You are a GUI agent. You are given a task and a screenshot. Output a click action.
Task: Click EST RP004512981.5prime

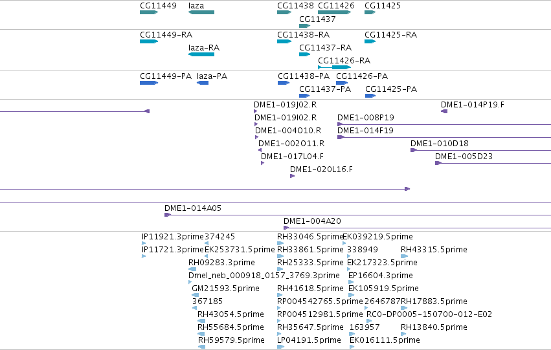pyautogui.click(x=320, y=314)
